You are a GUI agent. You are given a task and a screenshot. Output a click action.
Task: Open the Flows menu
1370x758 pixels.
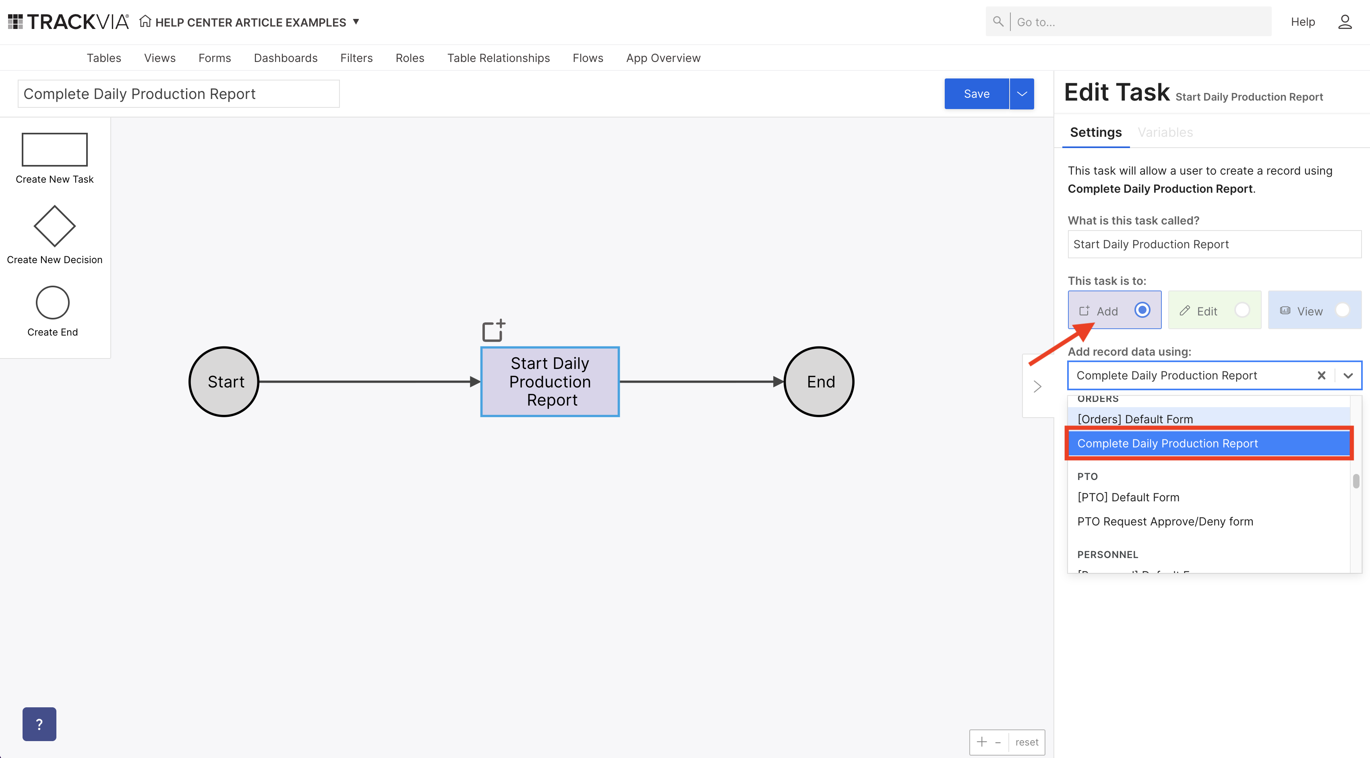(588, 58)
